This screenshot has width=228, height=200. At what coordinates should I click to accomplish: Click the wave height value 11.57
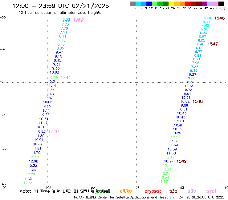tap(174, 141)
